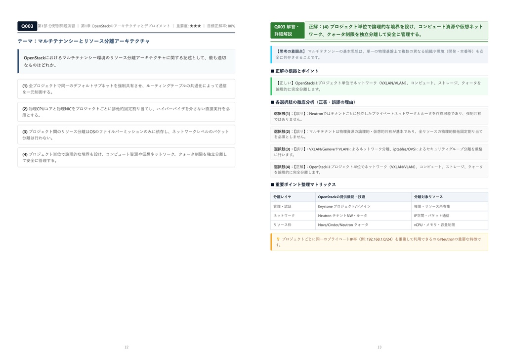Click the 選択肢(3) analysis row

(379, 152)
